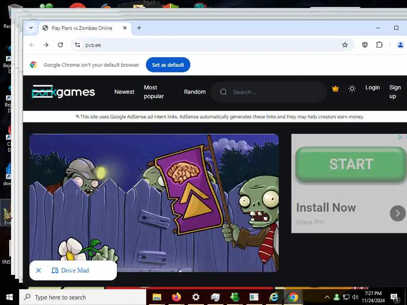Open the uBlock shield extension icon
Image resolution: width=407 pixels, height=305 pixels.
click(x=365, y=45)
